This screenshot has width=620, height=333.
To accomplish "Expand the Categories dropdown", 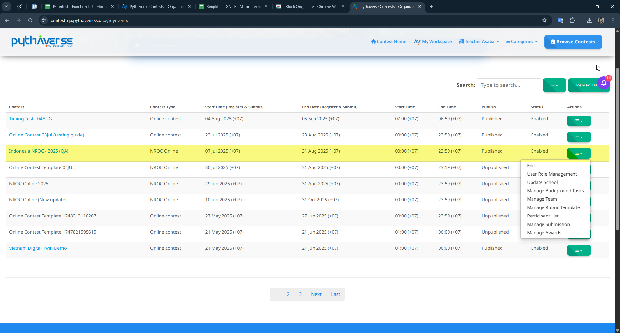I will [522, 41].
